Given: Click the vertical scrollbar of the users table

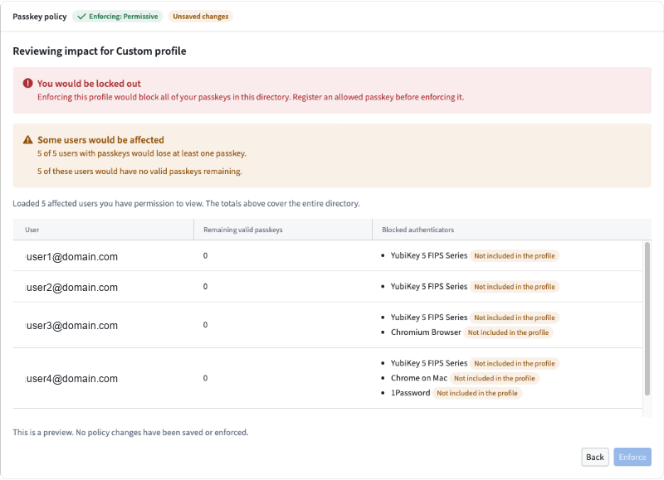Looking at the screenshot, I should (647, 319).
